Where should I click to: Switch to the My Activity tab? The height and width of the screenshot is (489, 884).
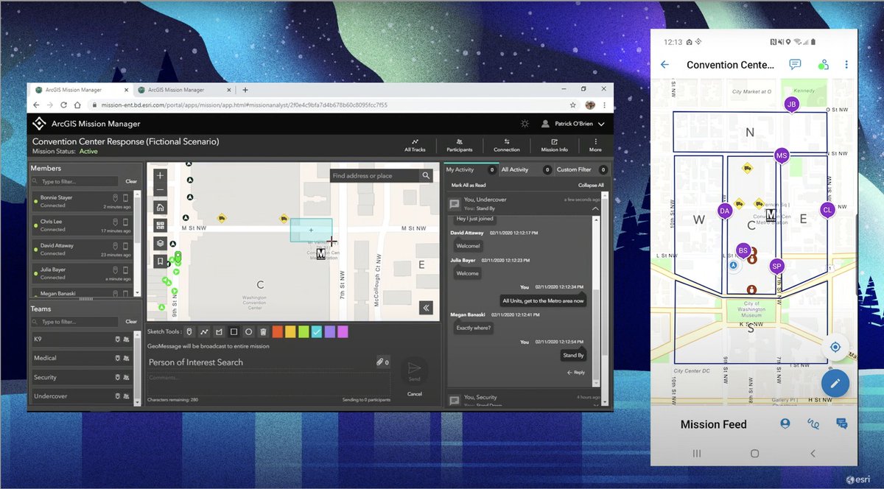tap(471, 169)
